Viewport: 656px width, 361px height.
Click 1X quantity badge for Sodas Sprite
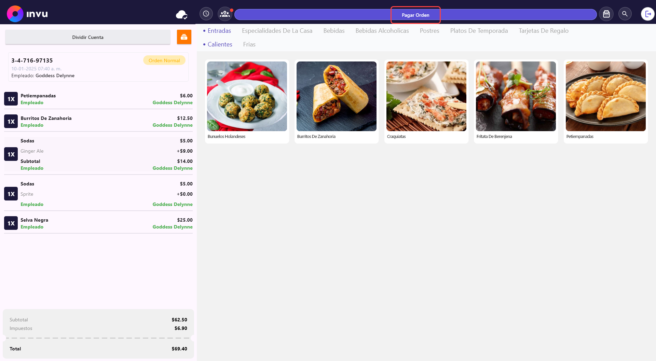(x=11, y=194)
